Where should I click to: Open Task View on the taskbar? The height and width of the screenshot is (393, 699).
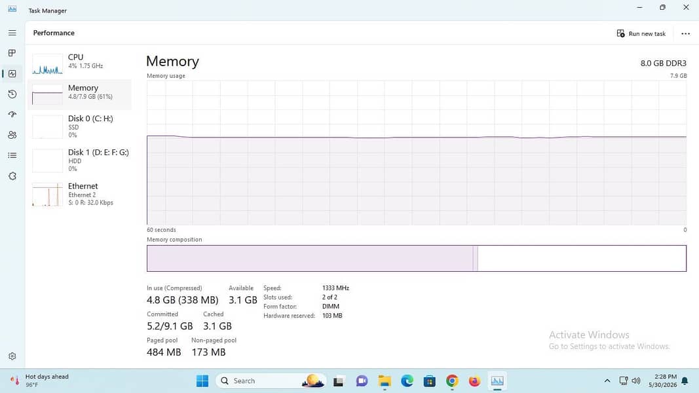[x=338, y=381]
